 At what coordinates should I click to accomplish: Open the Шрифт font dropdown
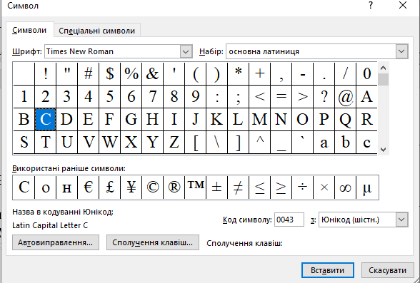(x=186, y=51)
